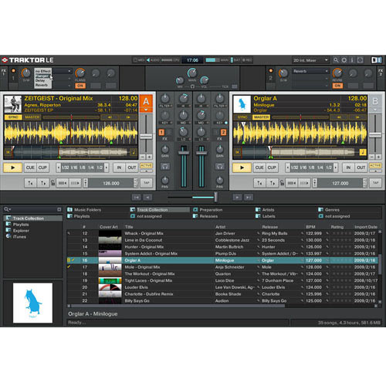Set loop OUT point on deck B
Screen dimensions: 386x386
tap(361, 168)
